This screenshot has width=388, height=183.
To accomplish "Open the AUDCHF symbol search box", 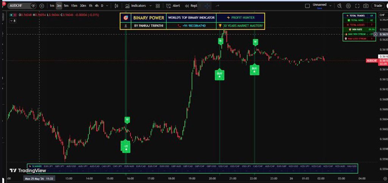I will tap(22, 6).
